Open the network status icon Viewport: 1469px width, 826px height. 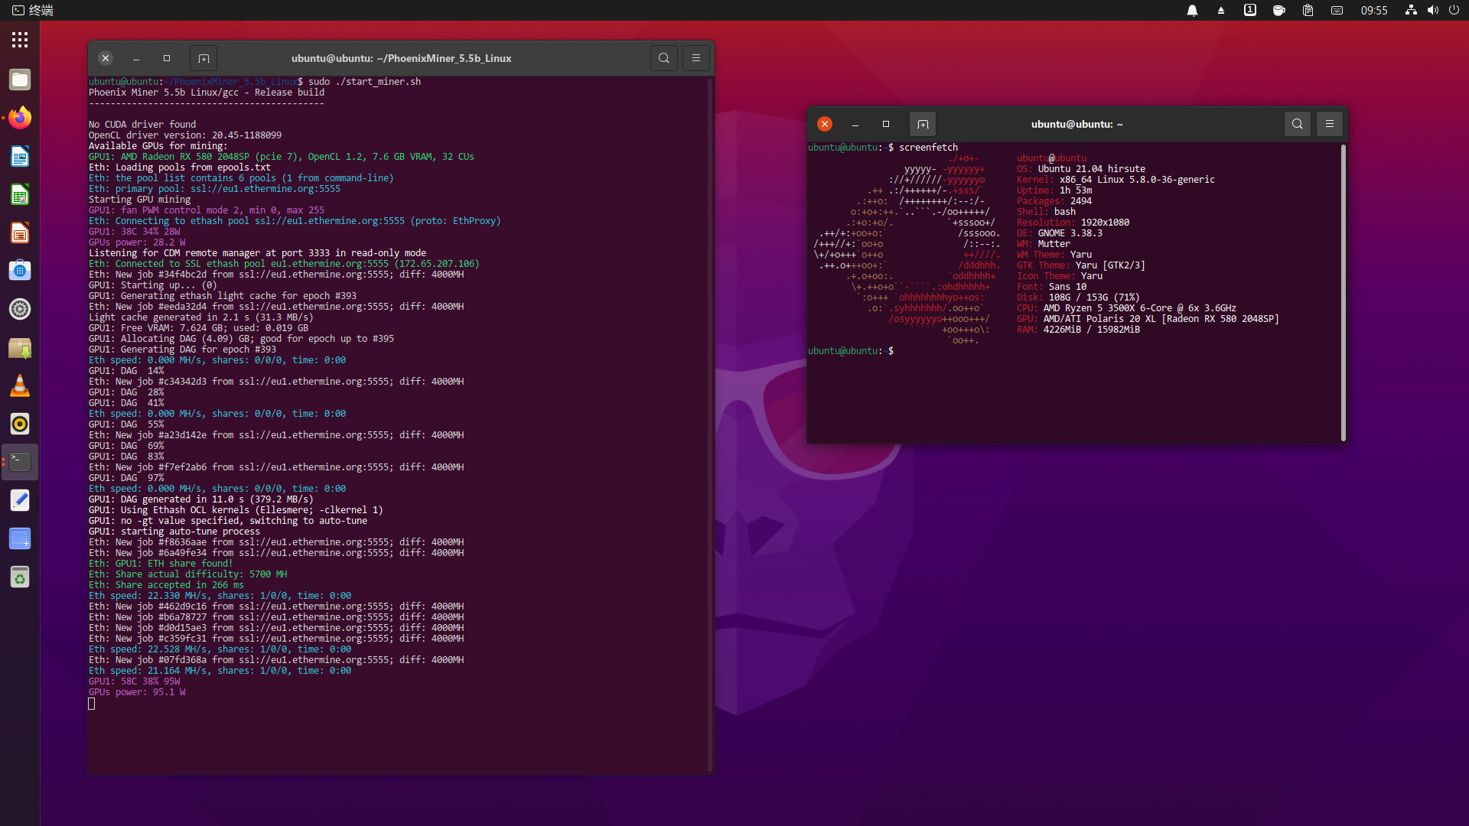point(1411,10)
